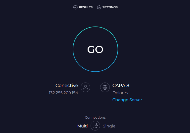Click the Change Server link
The width and height of the screenshot is (190, 133).
pyautogui.click(x=127, y=100)
